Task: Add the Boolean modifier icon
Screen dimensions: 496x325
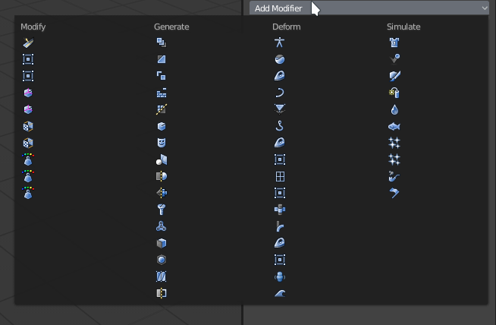Action: (162, 76)
